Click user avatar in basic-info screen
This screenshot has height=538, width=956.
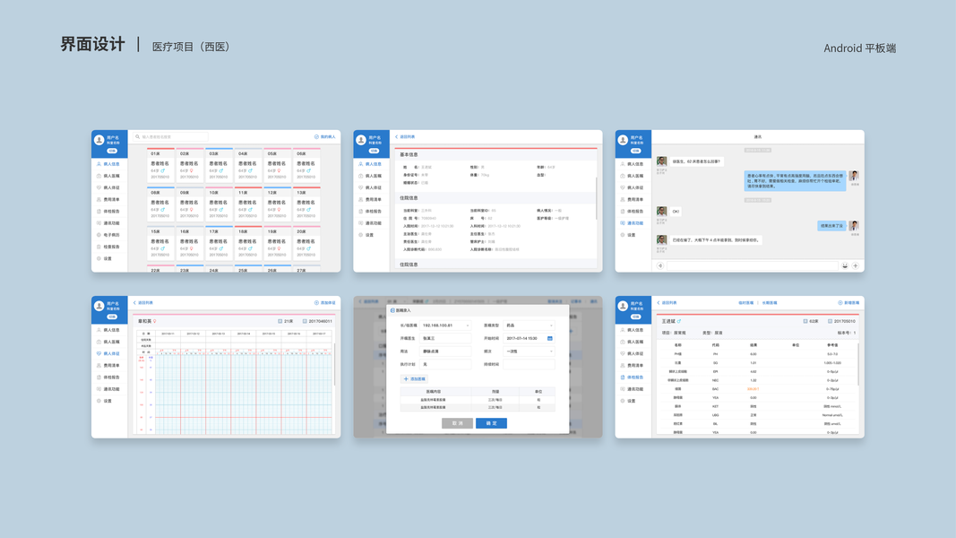click(361, 140)
